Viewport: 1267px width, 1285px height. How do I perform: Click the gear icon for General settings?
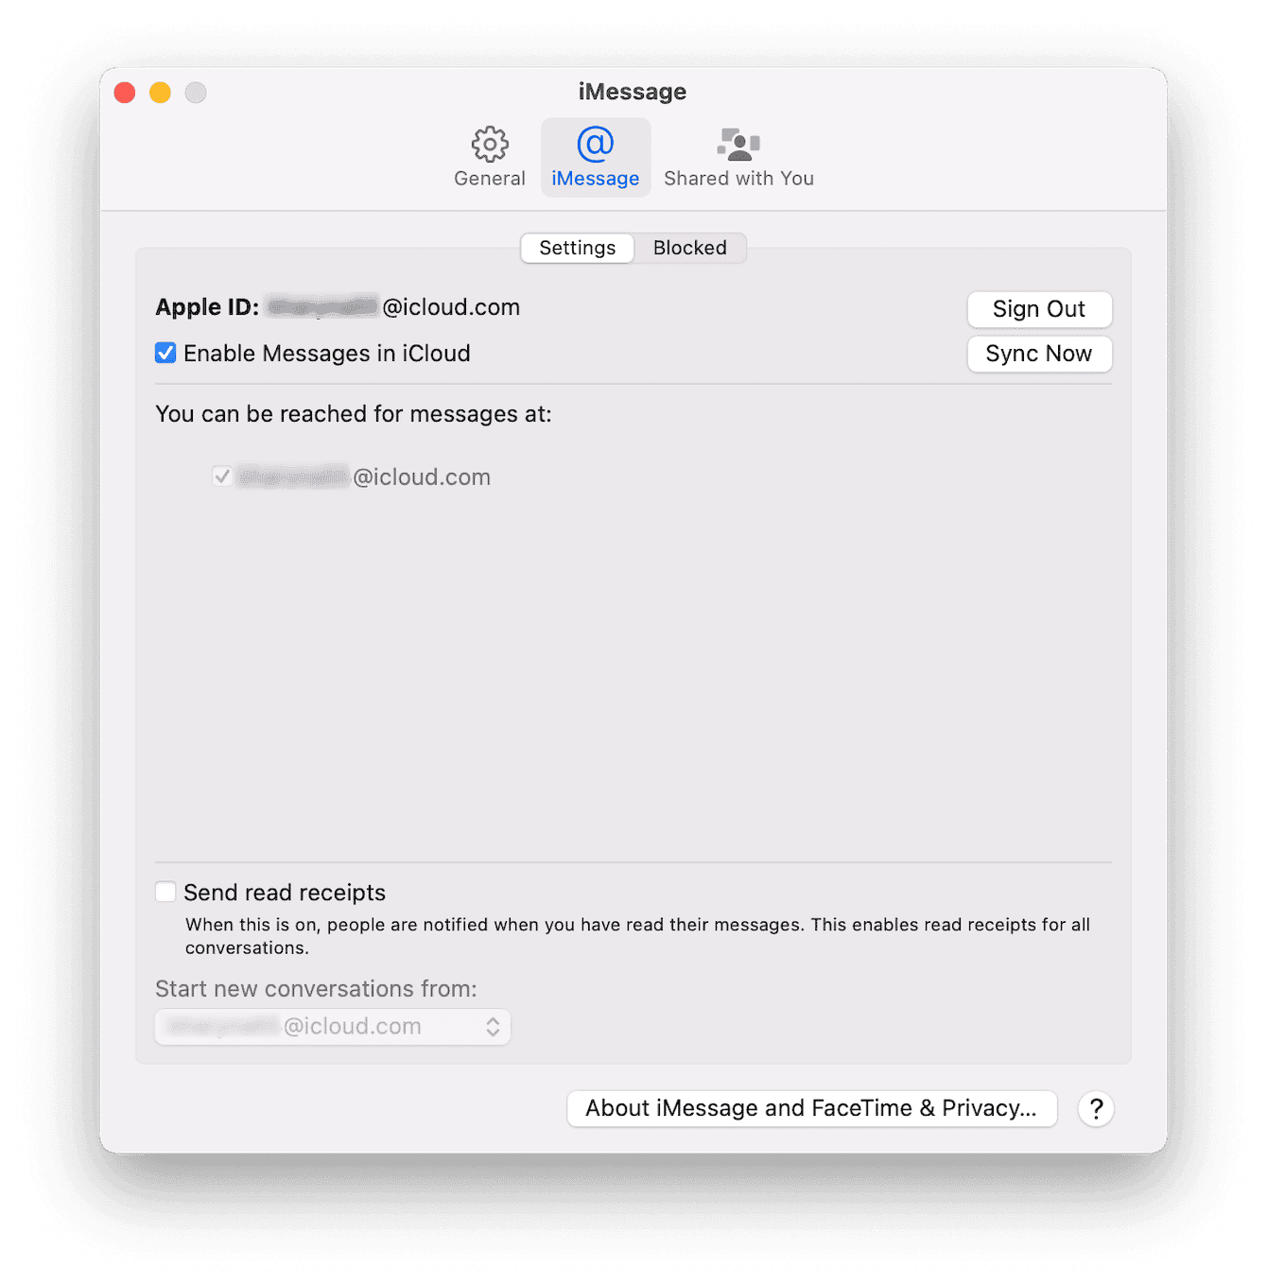pos(489,144)
